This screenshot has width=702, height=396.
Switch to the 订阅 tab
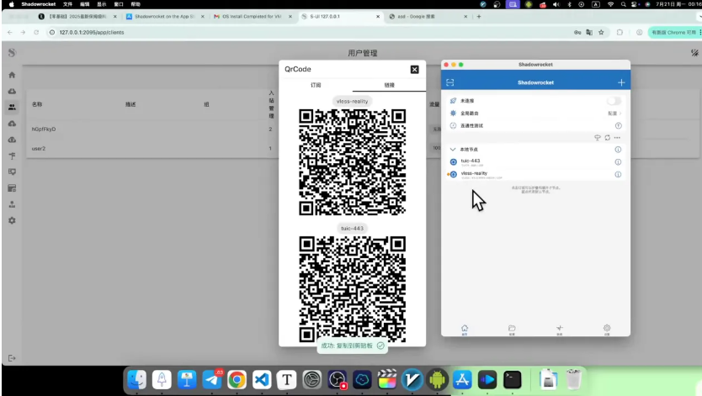[316, 85]
